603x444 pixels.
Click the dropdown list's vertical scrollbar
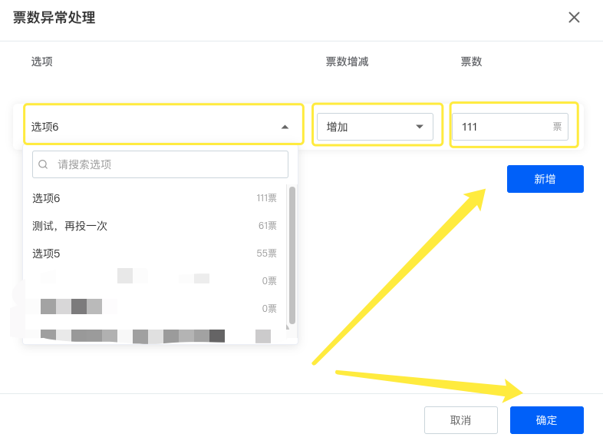292,255
